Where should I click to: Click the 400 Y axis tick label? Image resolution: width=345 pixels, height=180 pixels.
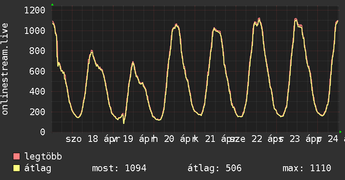click(37, 92)
